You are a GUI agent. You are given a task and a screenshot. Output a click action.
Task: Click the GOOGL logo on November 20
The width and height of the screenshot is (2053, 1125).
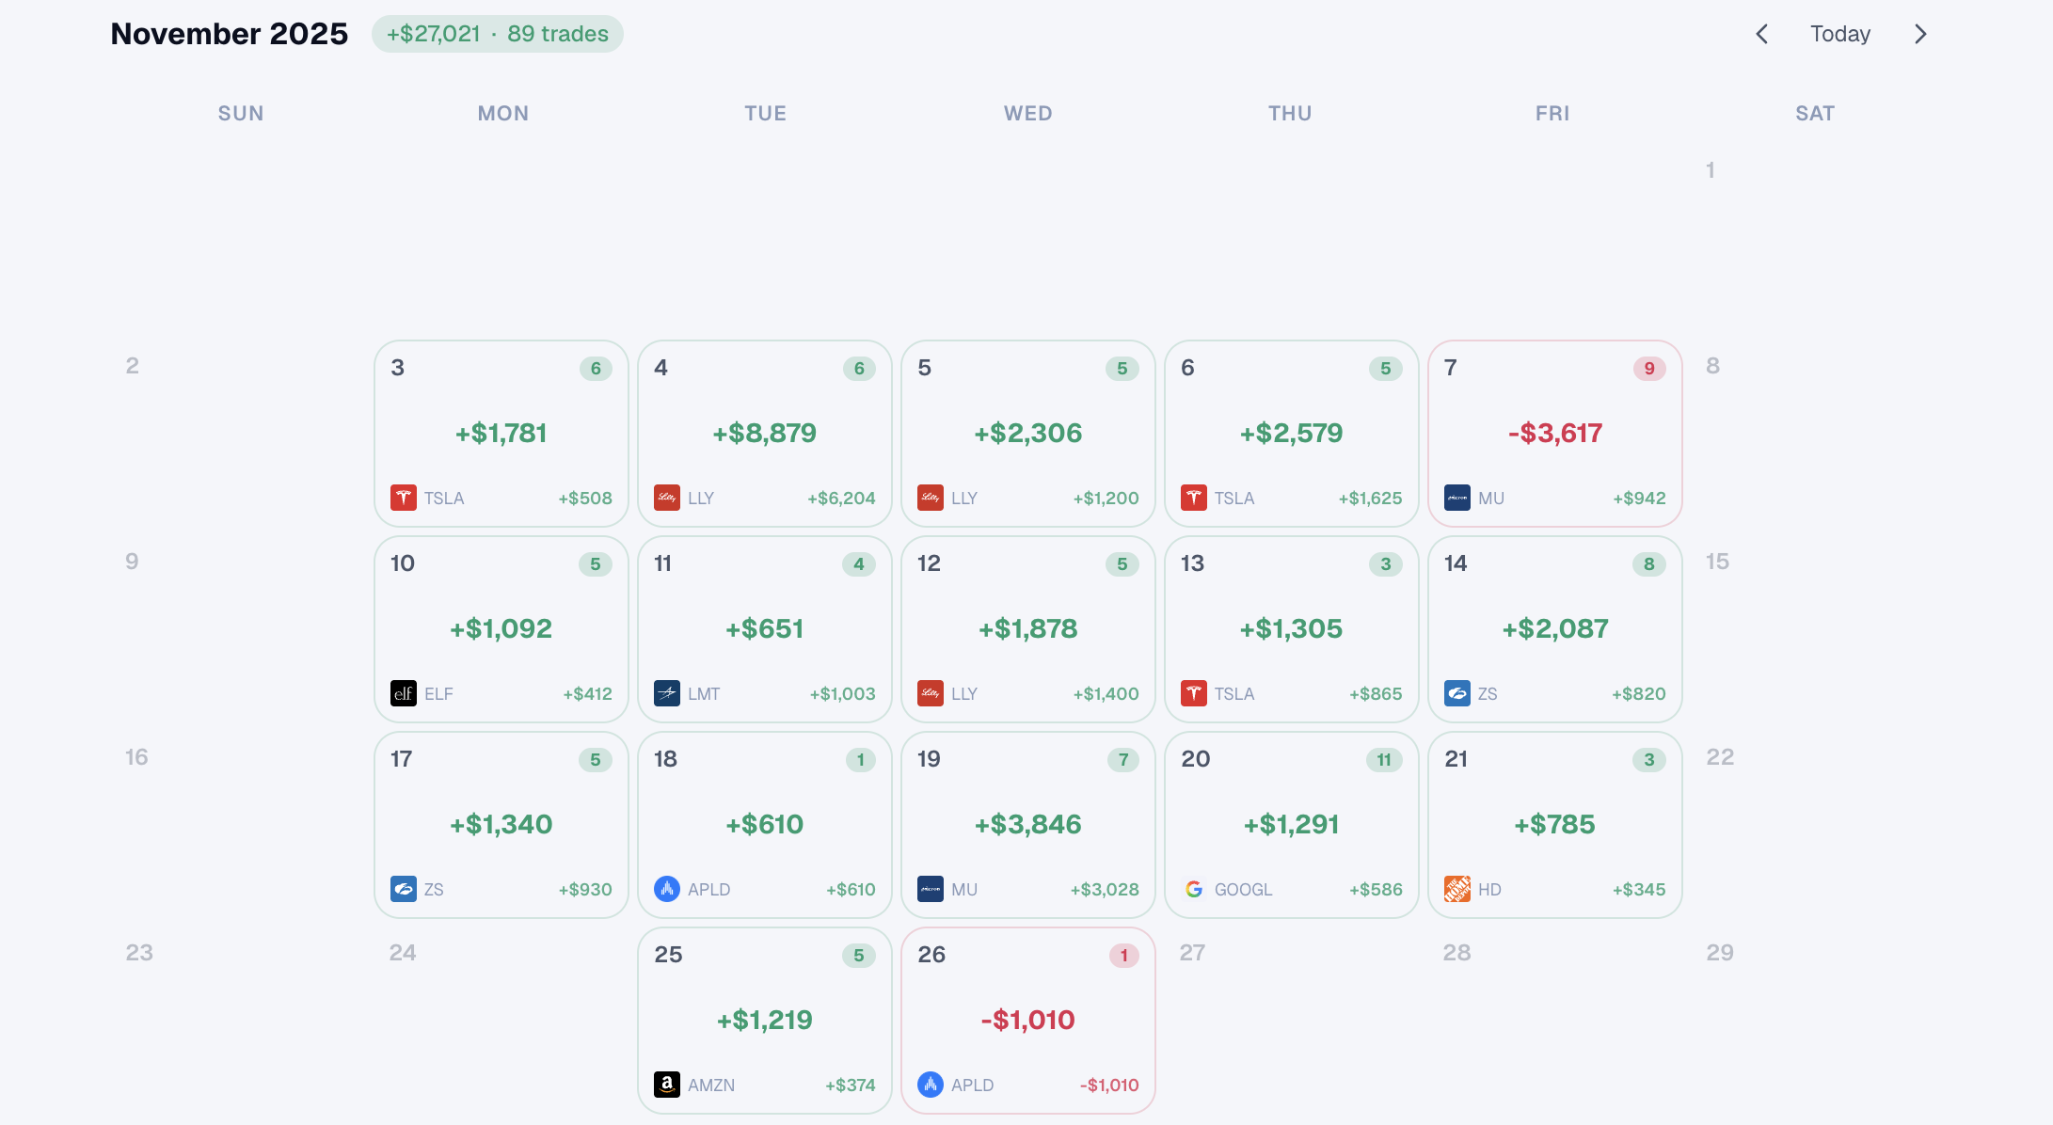tap(1194, 889)
